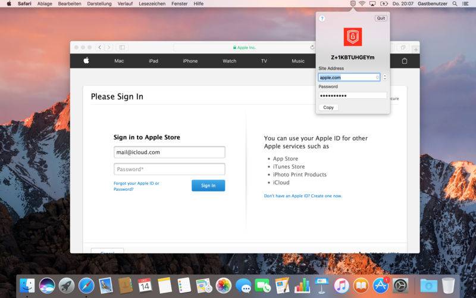The width and height of the screenshot is (476, 298).
Task: Open Notification Center list icon
Action: click(x=465, y=4)
